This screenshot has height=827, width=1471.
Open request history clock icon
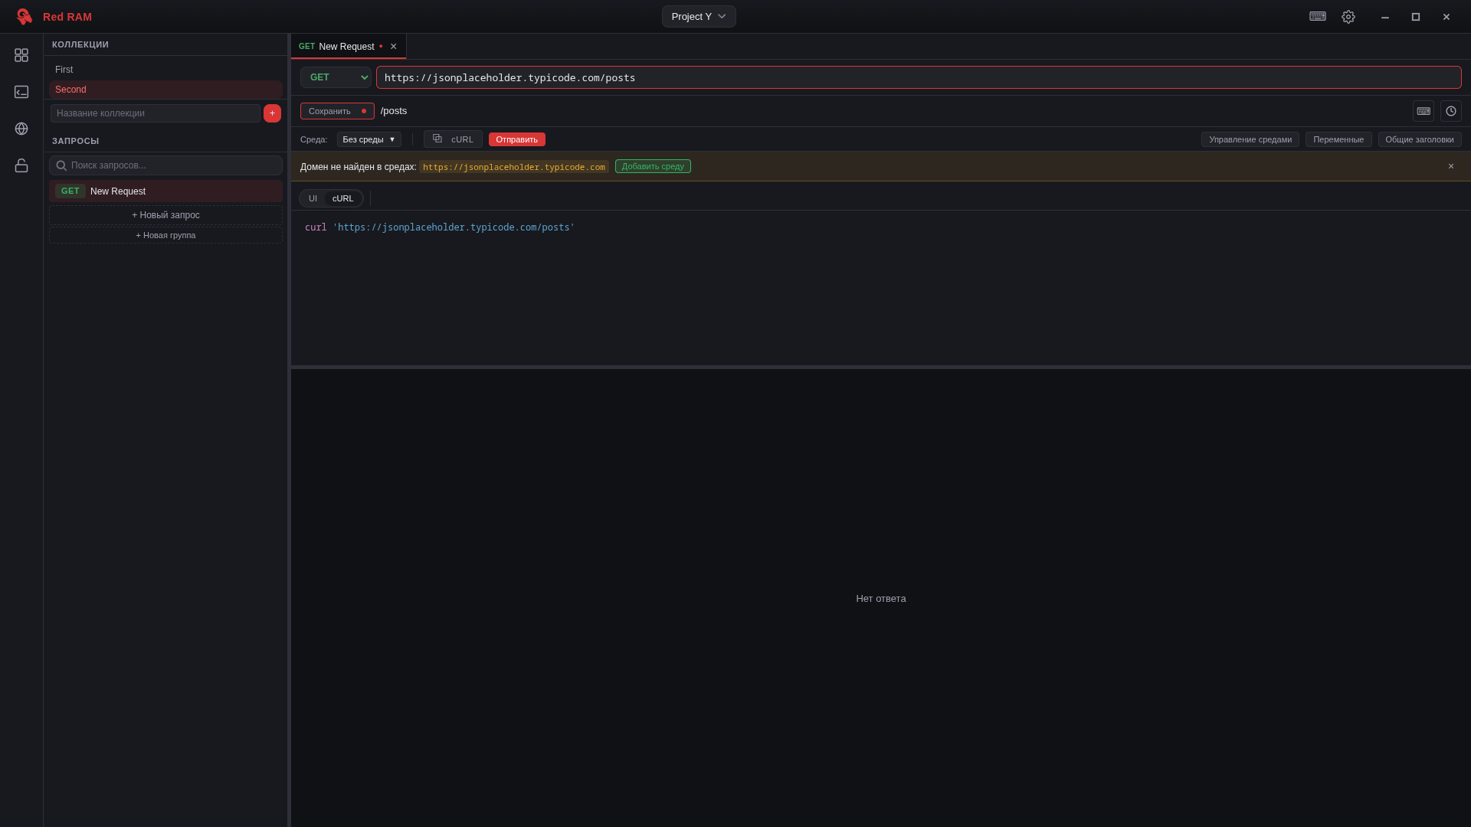click(x=1451, y=111)
